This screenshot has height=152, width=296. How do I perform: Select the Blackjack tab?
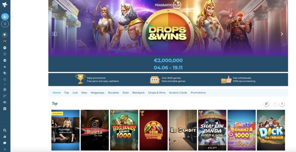(138, 93)
